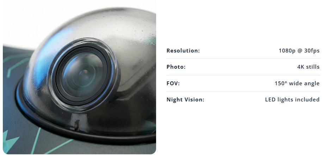
Task: Select the Resolution label
Action: [183, 51]
